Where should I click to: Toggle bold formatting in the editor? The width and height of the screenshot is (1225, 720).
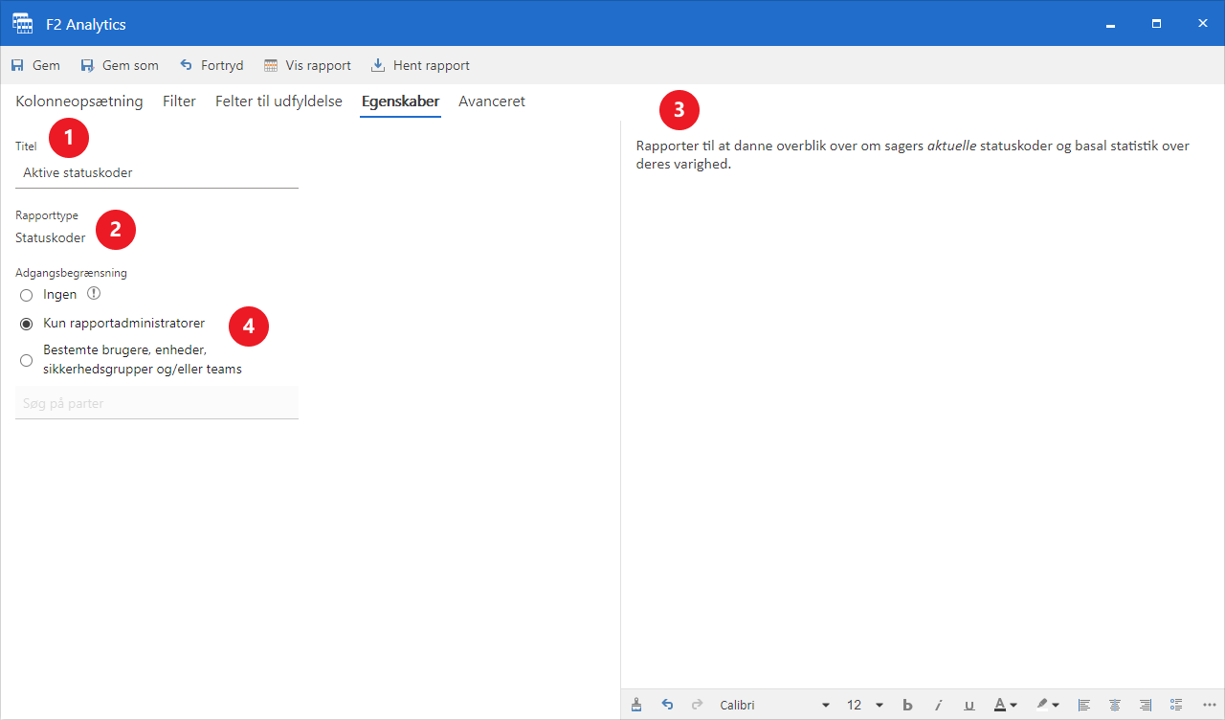point(907,705)
